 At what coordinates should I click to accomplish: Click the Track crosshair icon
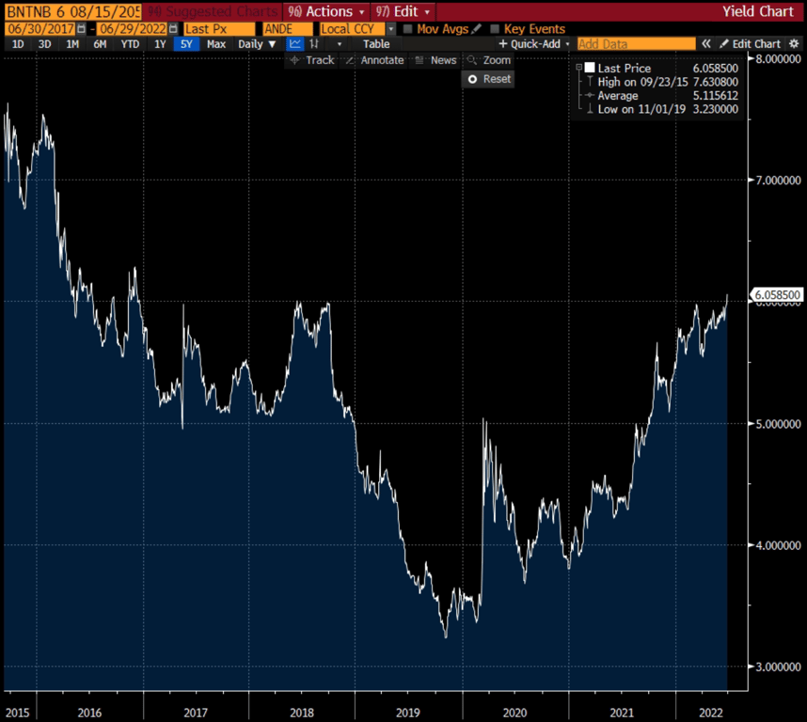tap(295, 60)
